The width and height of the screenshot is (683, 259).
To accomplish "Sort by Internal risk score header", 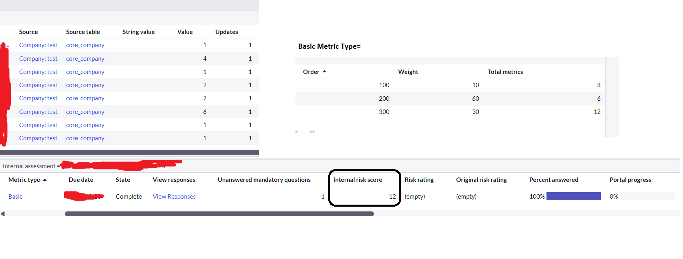I will [358, 179].
